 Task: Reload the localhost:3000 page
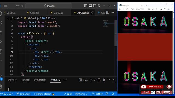[x=127, y=9]
